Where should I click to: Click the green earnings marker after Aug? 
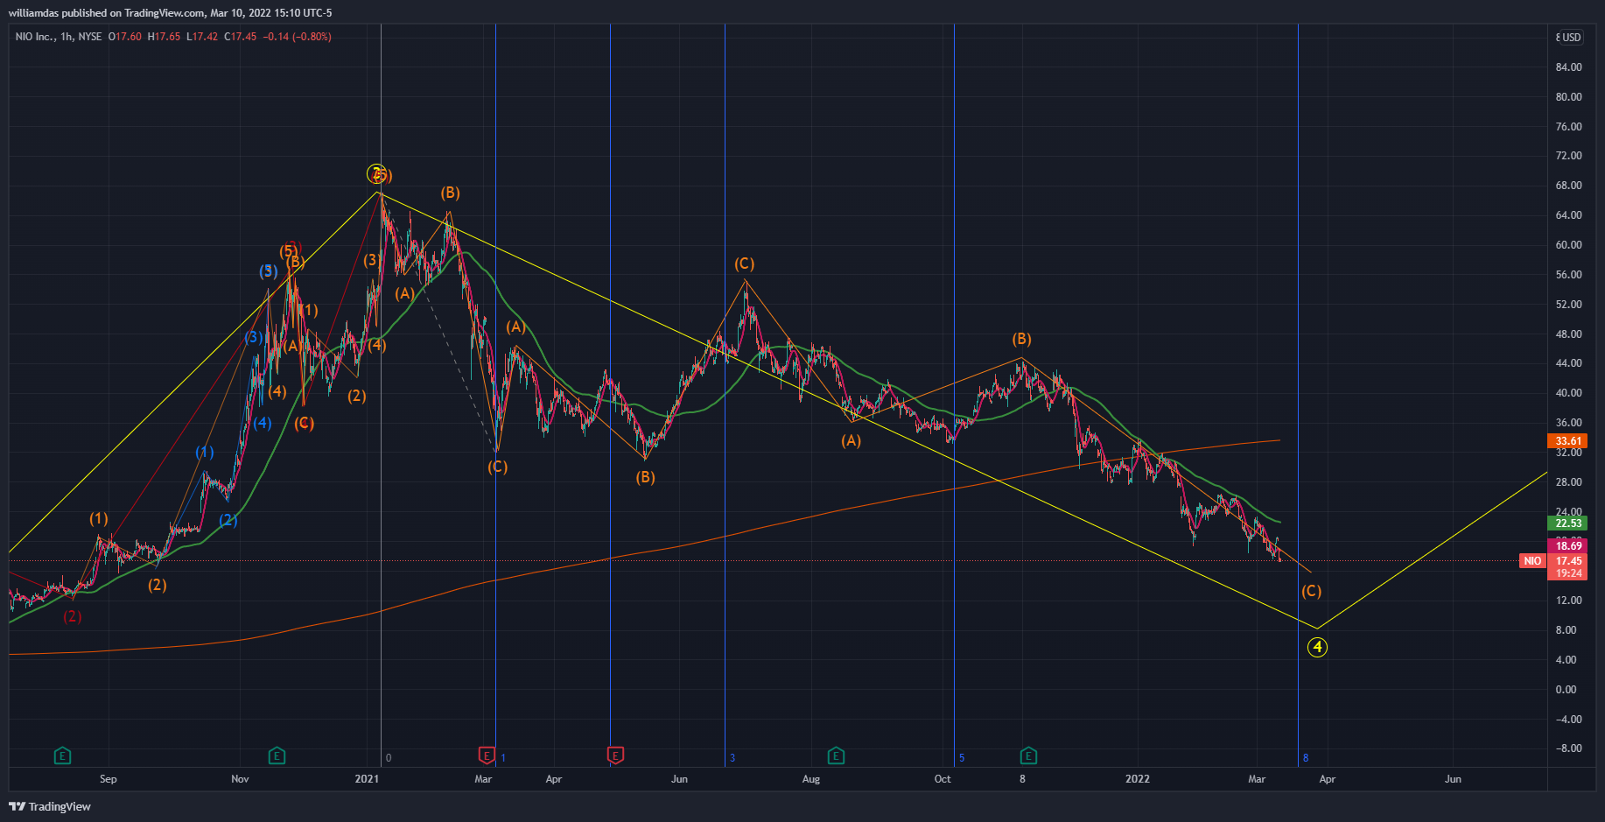point(836,755)
